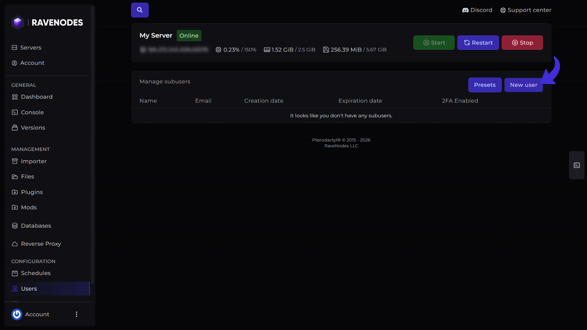Restart the server
587x330 pixels.
click(478, 43)
